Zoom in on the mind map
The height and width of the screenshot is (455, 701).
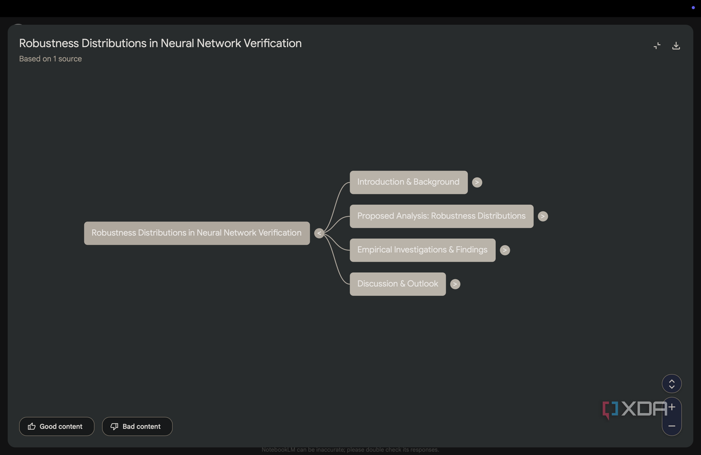tap(672, 407)
